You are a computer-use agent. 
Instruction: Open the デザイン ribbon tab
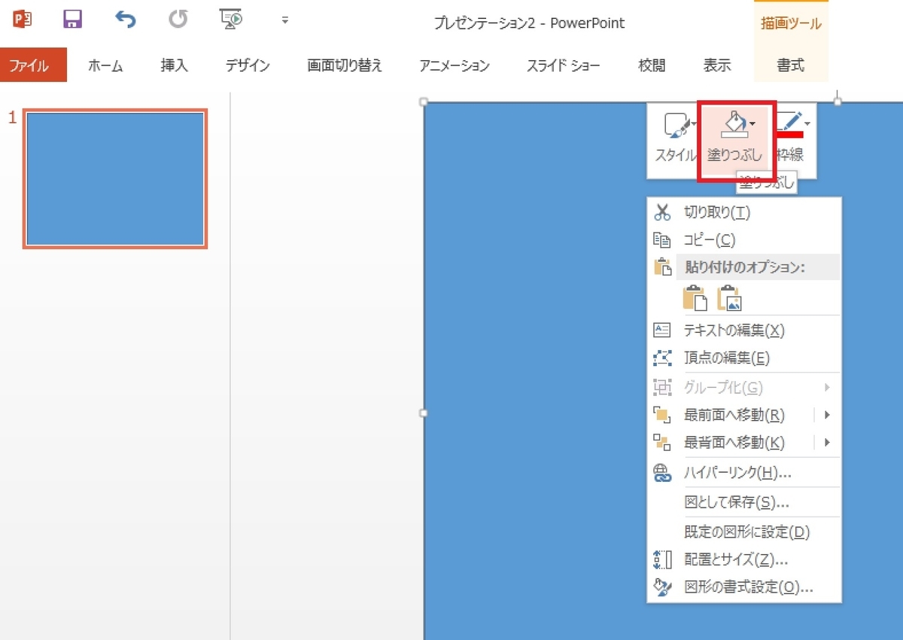248,66
